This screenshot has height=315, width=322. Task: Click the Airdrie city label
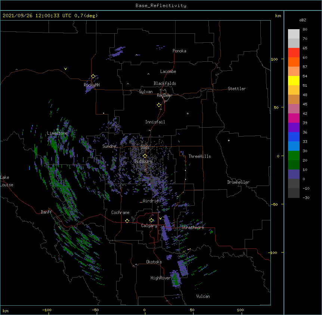point(151,201)
